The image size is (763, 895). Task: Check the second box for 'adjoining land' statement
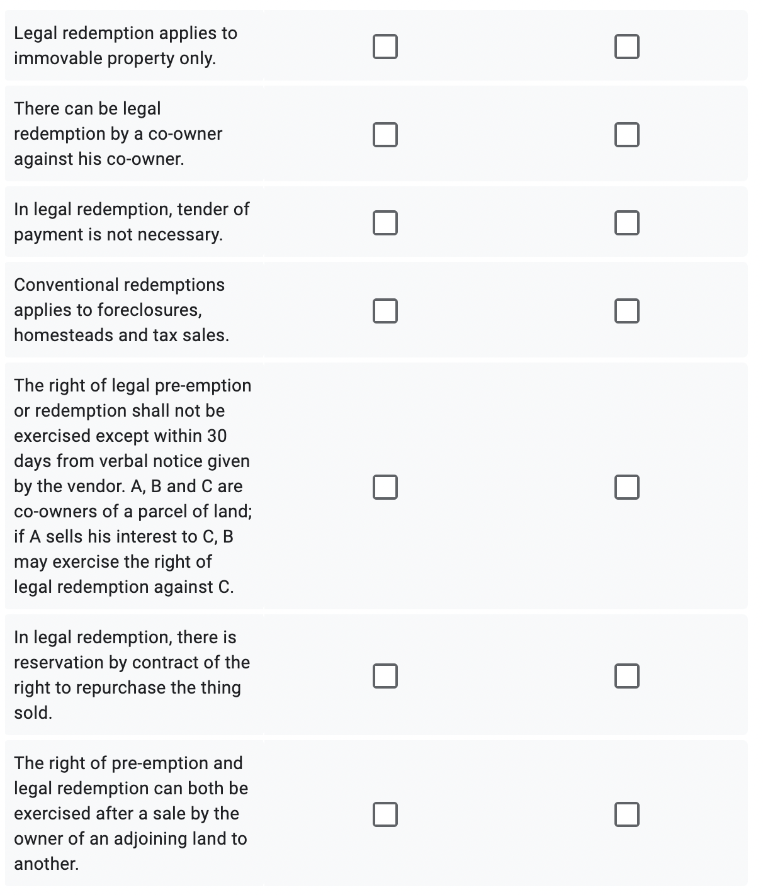click(628, 813)
